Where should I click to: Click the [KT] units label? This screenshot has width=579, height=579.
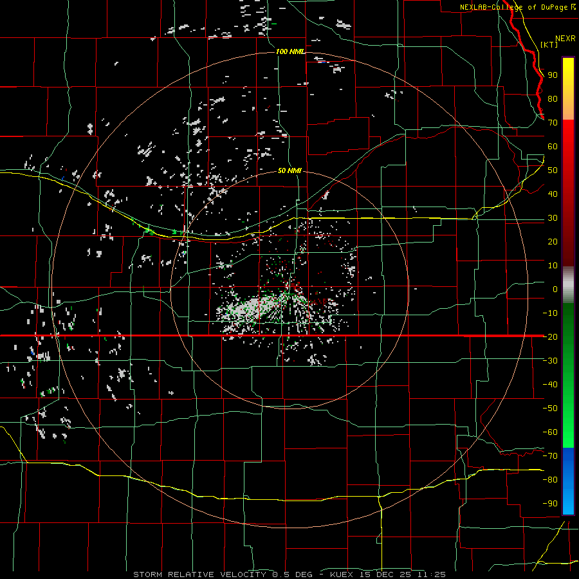point(549,44)
